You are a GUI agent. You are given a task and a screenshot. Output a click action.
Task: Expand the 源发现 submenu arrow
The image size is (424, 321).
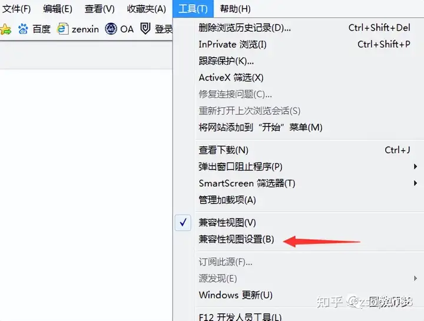415,278
